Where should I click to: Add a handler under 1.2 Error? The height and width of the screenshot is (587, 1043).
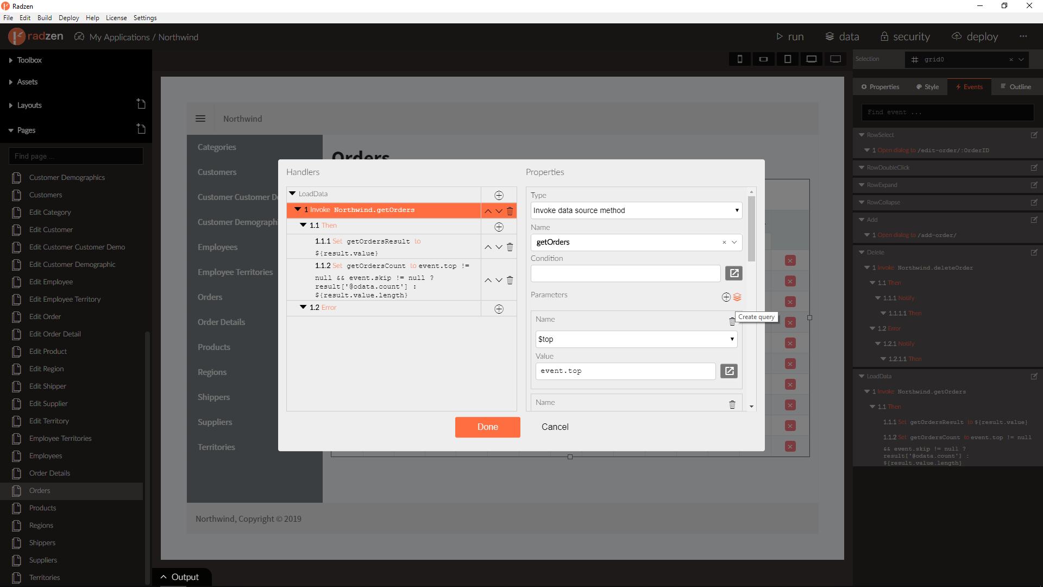pyautogui.click(x=499, y=309)
